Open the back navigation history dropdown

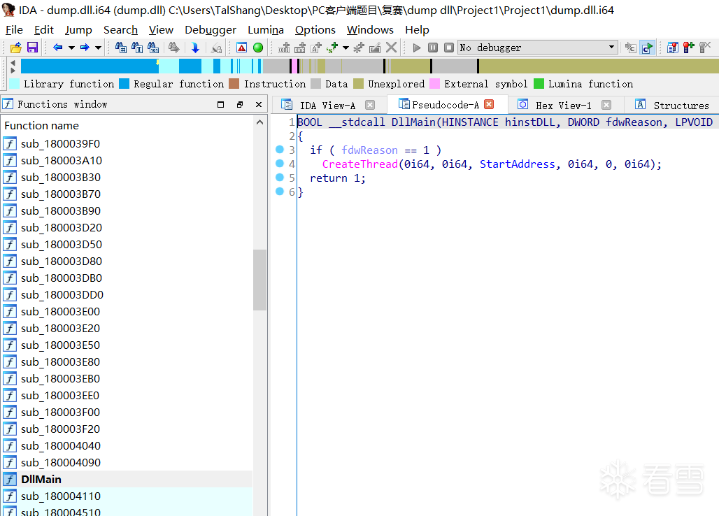[71, 48]
